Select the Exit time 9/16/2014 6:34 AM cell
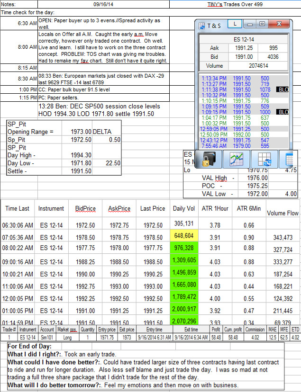 click(191, 337)
